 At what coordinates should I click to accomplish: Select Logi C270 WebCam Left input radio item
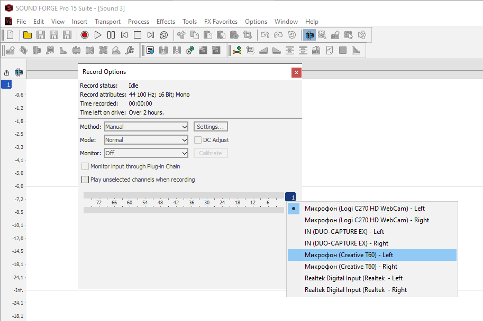[372, 209]
